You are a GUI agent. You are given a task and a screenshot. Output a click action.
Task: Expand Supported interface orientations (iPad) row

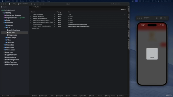point(31,23)
